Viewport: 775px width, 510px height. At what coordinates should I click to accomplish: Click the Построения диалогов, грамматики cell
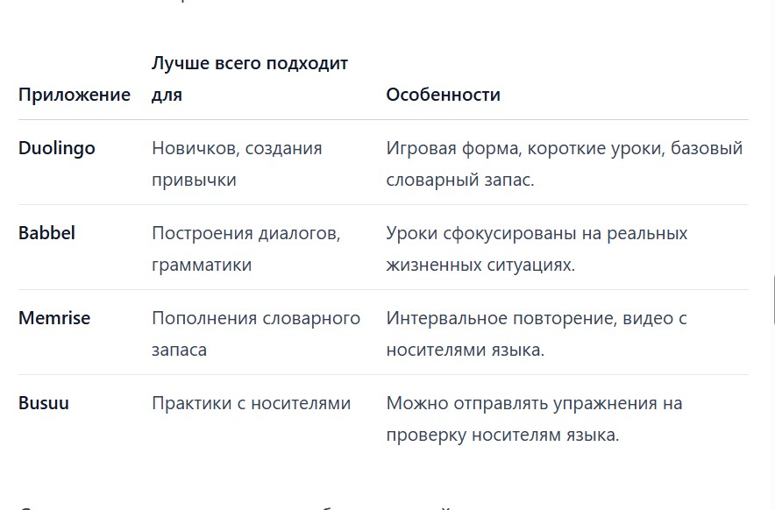[x=245, y=249]
